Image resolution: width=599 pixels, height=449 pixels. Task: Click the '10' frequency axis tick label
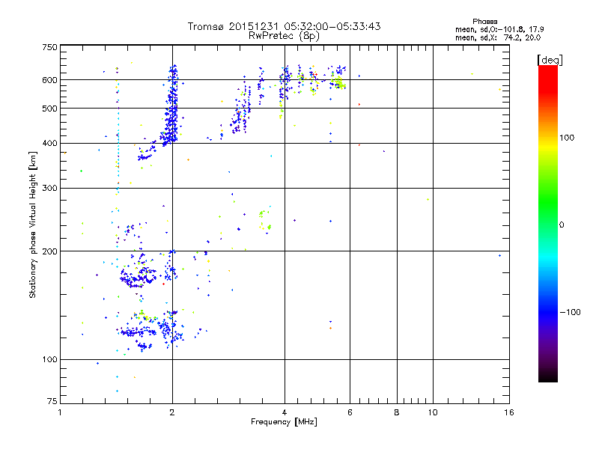coord(433,412)
